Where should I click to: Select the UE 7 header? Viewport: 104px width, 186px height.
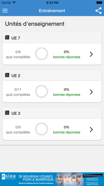click(x=52, y=38)
